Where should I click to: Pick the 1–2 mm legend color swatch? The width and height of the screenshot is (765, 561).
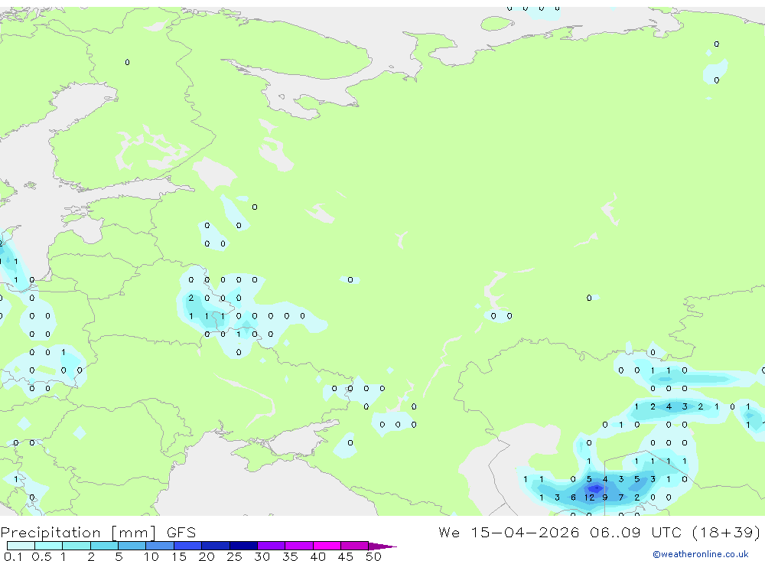tap(76, 546)
